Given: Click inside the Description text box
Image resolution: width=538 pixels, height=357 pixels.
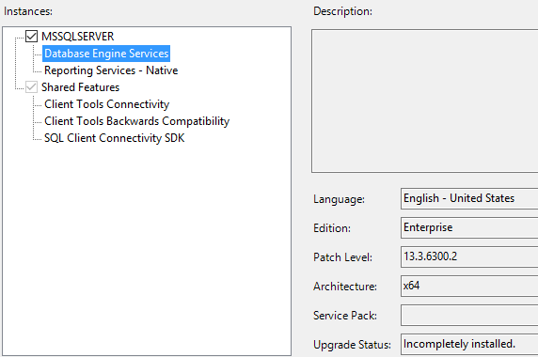Looking at the screenshot, I should tap(425, 101).
